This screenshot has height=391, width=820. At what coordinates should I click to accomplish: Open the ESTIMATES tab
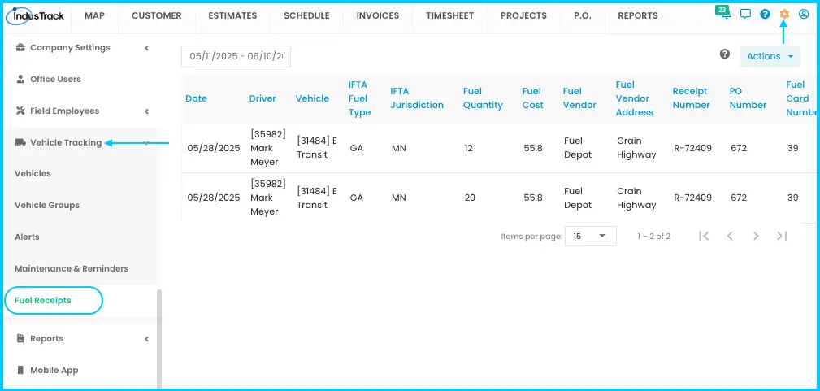pos(232,15)
